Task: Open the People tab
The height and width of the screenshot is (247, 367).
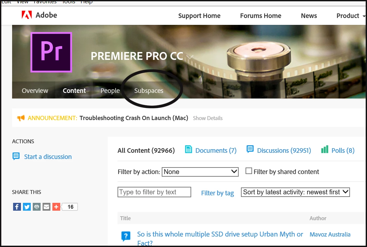Action: [110, 91]
